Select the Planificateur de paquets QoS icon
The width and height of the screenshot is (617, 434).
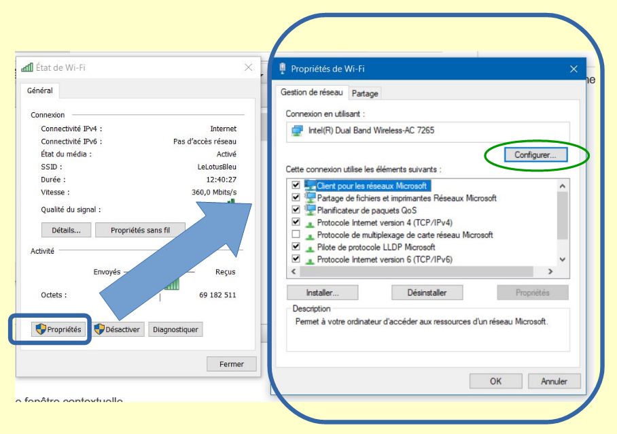(310, 210)
